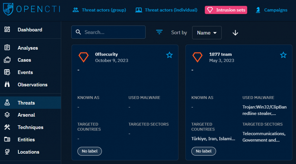Viewport: 296px width, 164px height.
Task: Open the 1877 team card title
Action: point(220,54)
